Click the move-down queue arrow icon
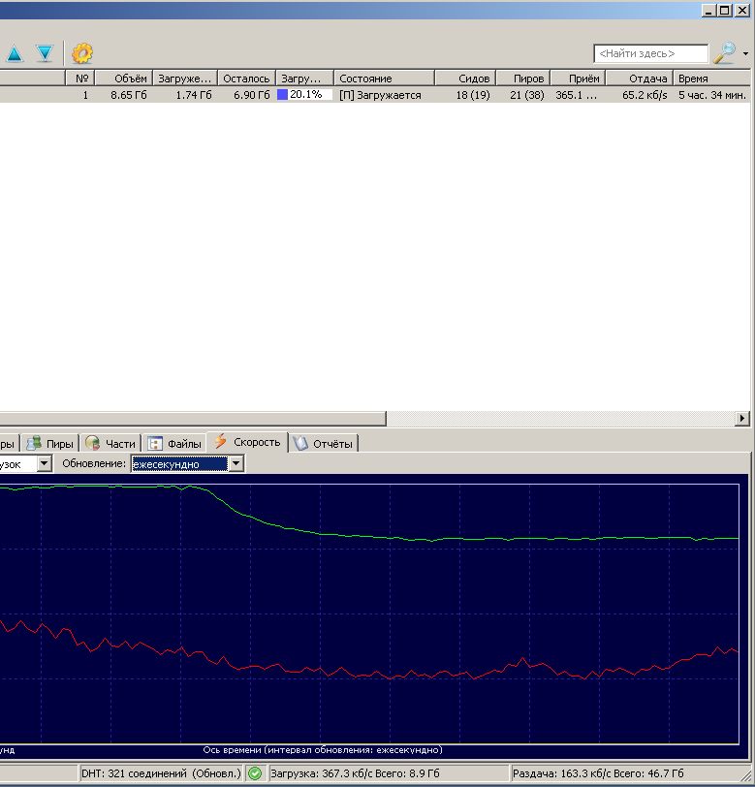Image resolution: width=755 pixels, height=787 pixels. tap(44, 53)
